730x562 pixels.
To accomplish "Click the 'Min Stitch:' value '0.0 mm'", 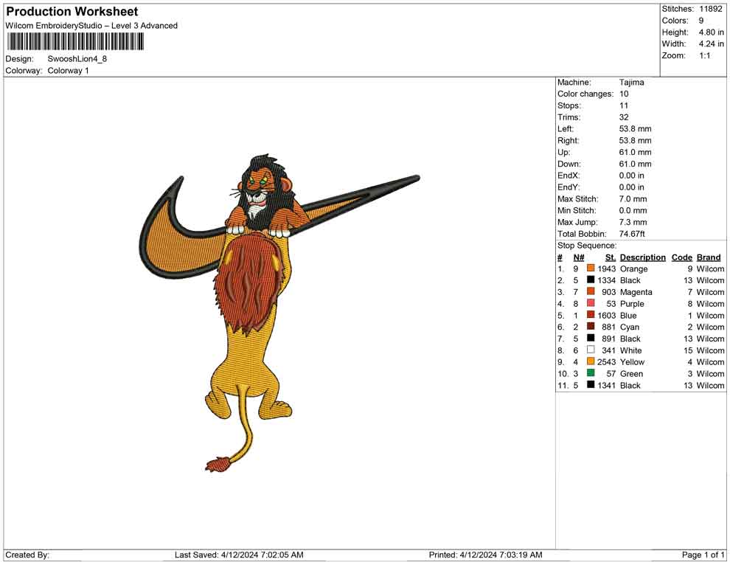I will (x=633, y=210).
